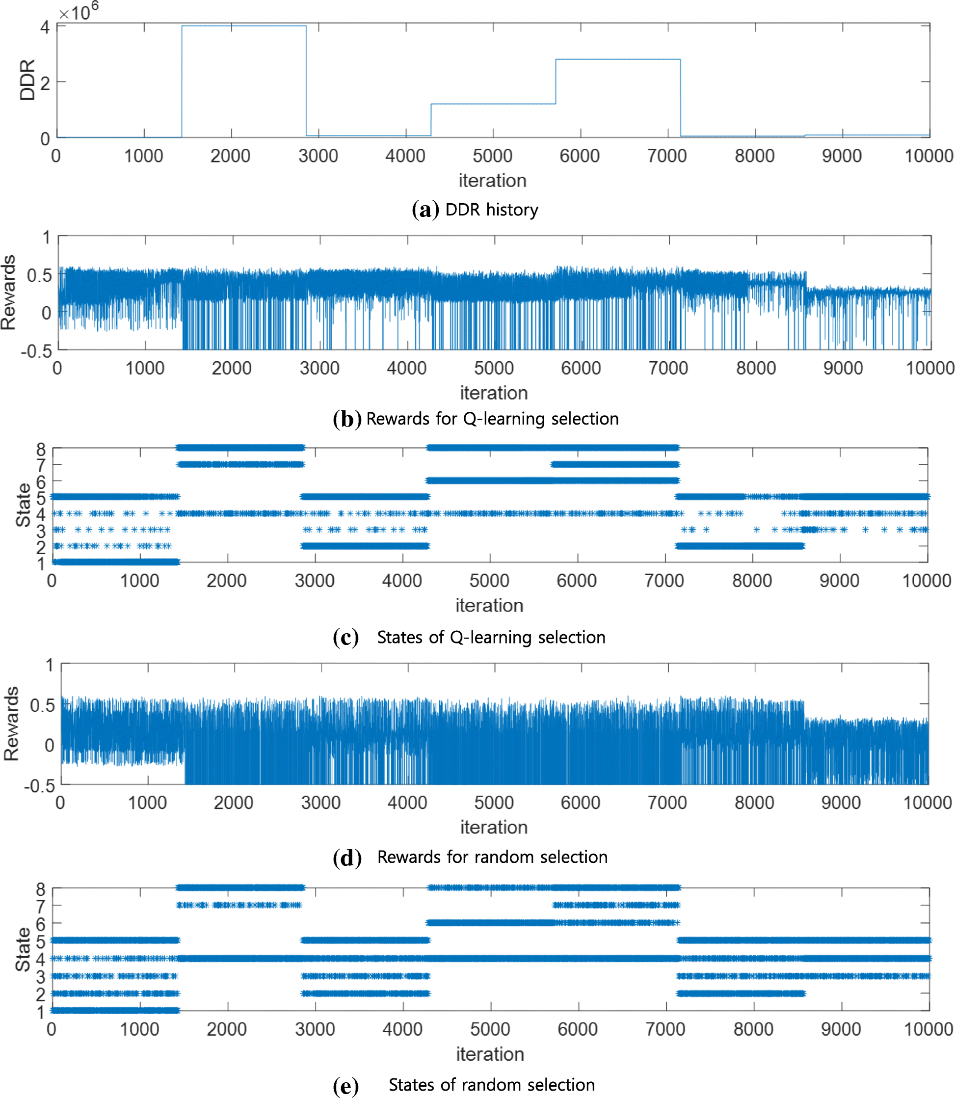The height and width of the screenshot is (1098, 955).
Task: Click the bold (a) panel label
Action: pyautogui.click(x=425, y=210)
